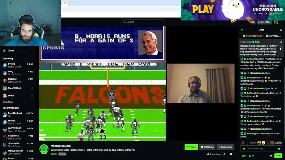Screen dimensions: 285x160
Task: Click the English language tag
Action: pos(62,154)
